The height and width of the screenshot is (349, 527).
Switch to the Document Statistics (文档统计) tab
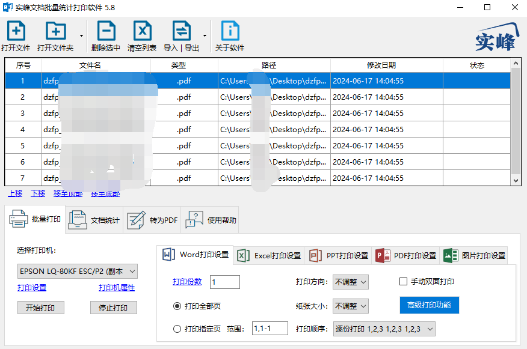[94, 220]
